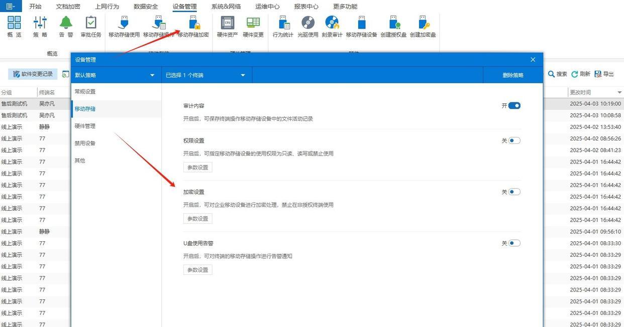Enable the 加密设置 toggle switch
The image size is (624, 327).
point(514,192)
